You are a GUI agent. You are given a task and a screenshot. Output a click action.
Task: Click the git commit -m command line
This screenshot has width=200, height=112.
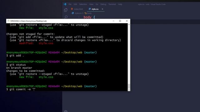coord(21,89)
